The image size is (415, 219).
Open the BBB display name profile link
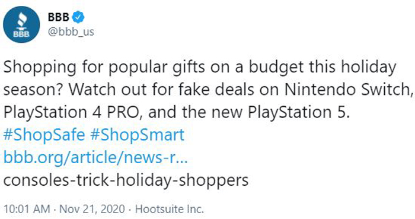click(x=59, y=17)
